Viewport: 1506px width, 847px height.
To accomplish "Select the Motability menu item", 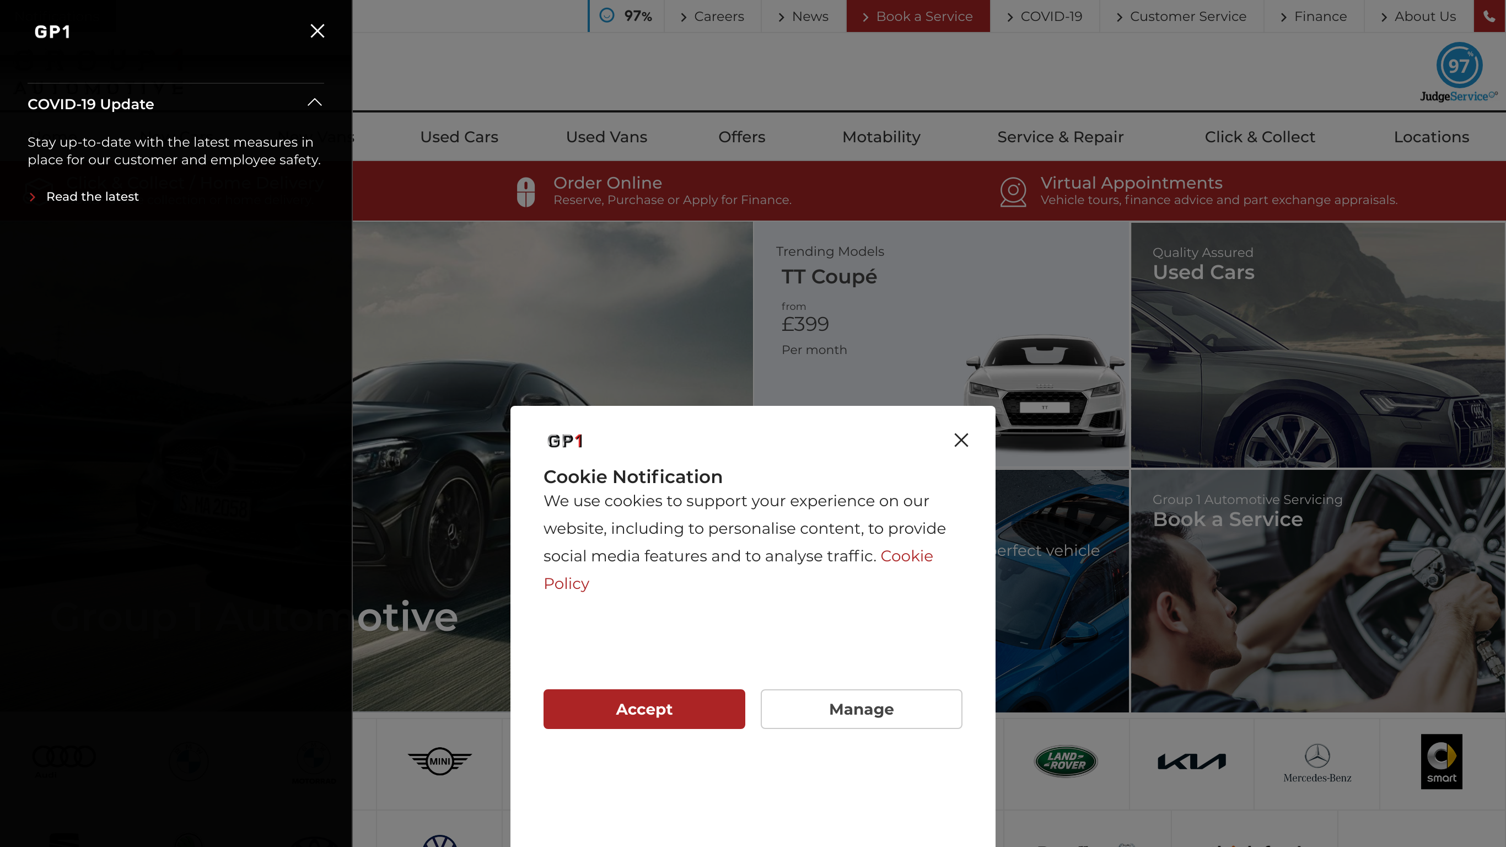I will pos(881,137).
